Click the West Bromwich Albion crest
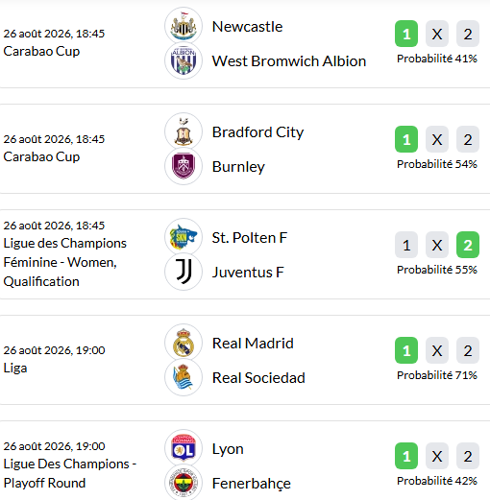This screenshot has height=500, width=490. pos(184,60)
